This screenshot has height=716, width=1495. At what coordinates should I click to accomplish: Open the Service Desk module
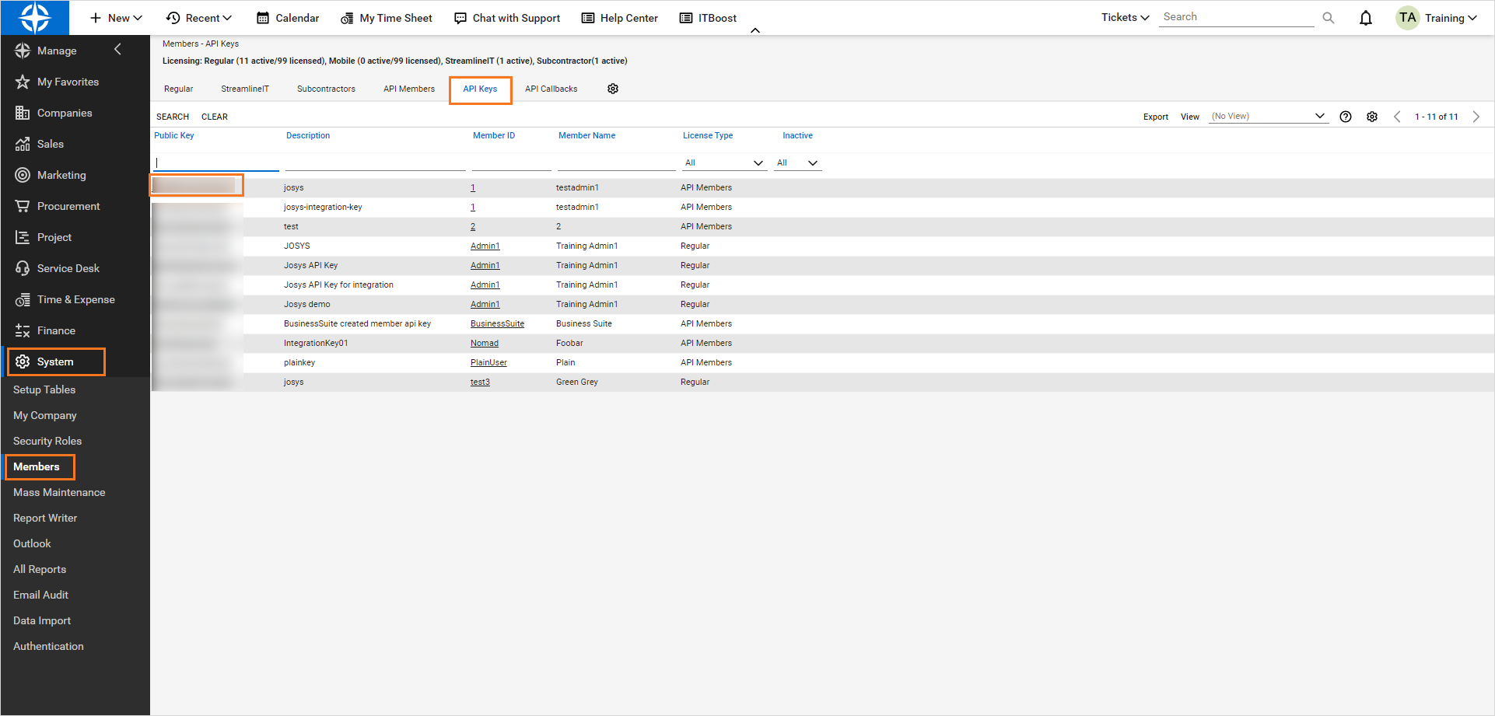coord(68,267)
